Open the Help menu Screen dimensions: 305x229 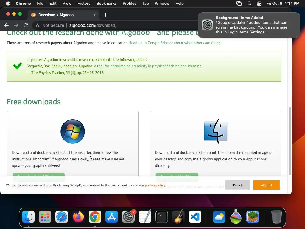(179, 3)
